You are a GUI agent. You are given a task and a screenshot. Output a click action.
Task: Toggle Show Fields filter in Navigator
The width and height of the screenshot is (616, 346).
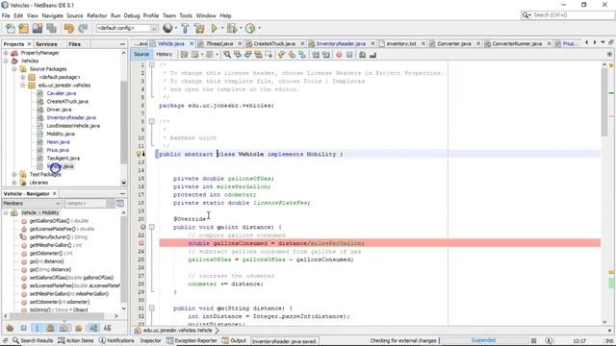[23, 328]
